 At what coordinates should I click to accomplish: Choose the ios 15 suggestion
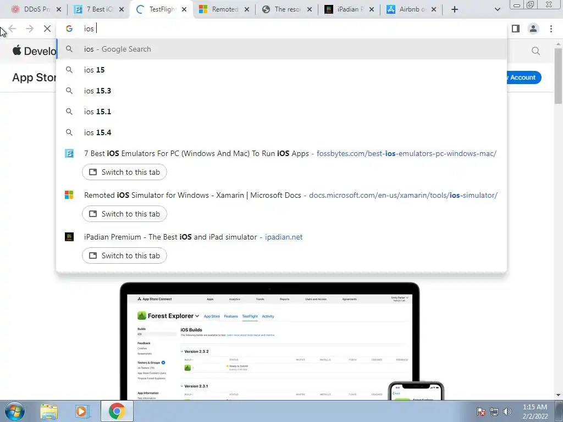pos(281,70)
